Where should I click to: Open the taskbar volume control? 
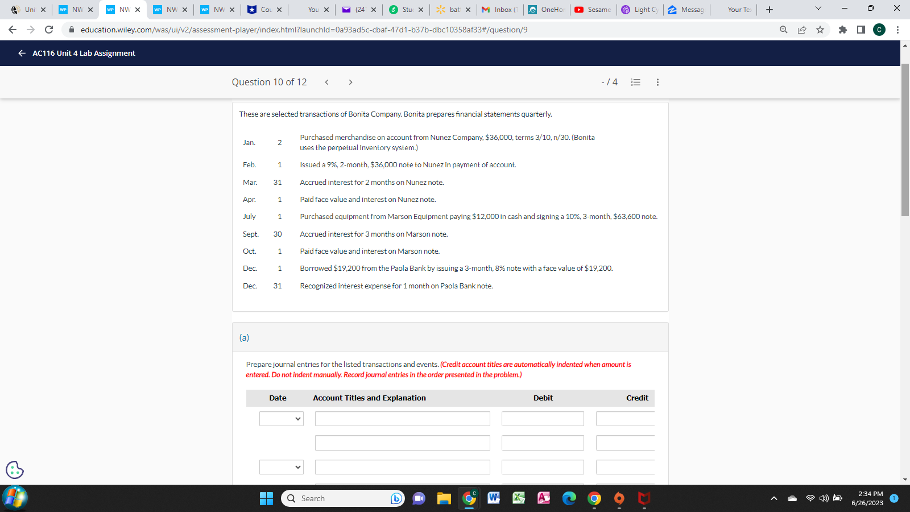click(824, 498)
